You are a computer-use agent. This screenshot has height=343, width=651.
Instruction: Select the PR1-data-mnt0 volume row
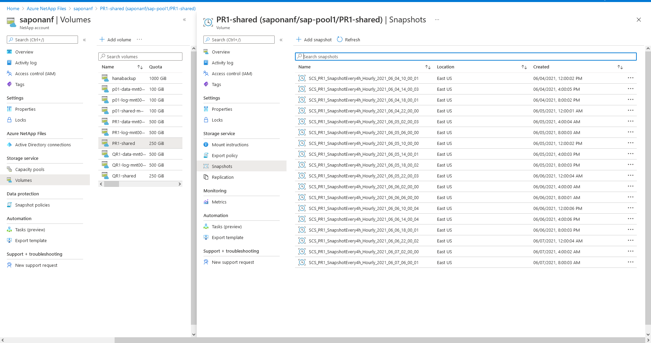140,122
